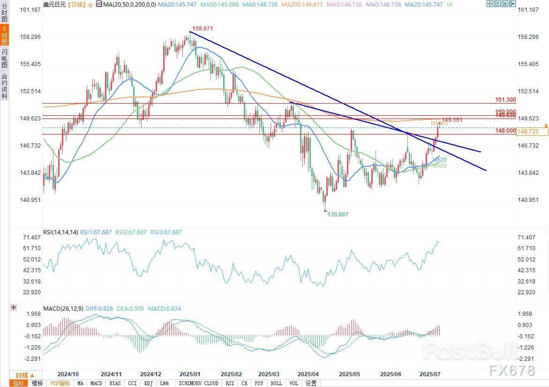The image size is (549, 387).
Task: Click the playback icon in top-right toolbar
Action: 506,4
